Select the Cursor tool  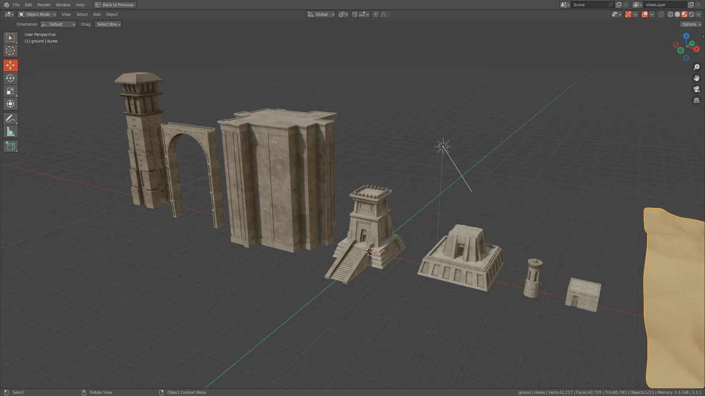(10, 51)
